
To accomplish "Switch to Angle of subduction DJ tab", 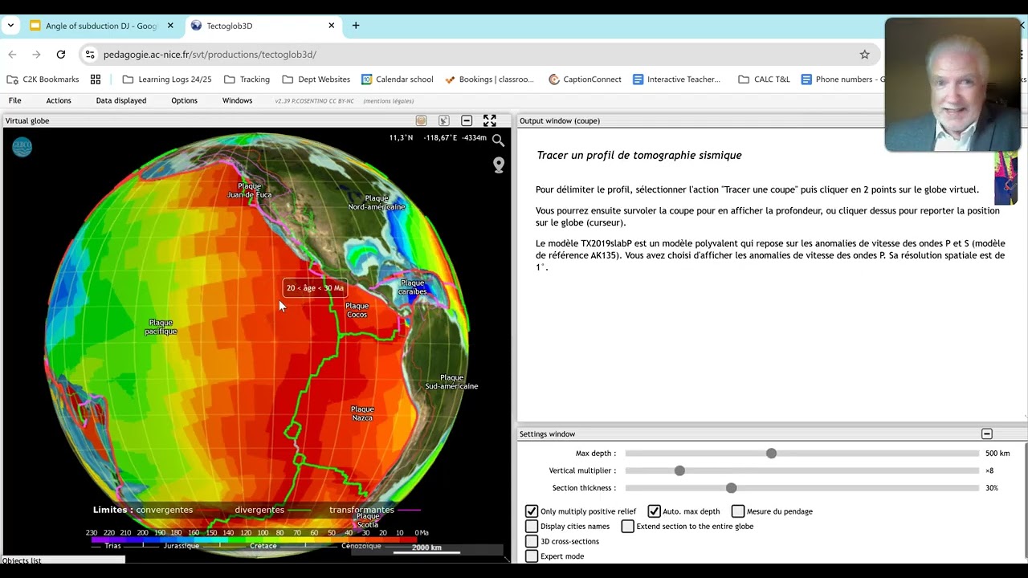I will point(101,26).
